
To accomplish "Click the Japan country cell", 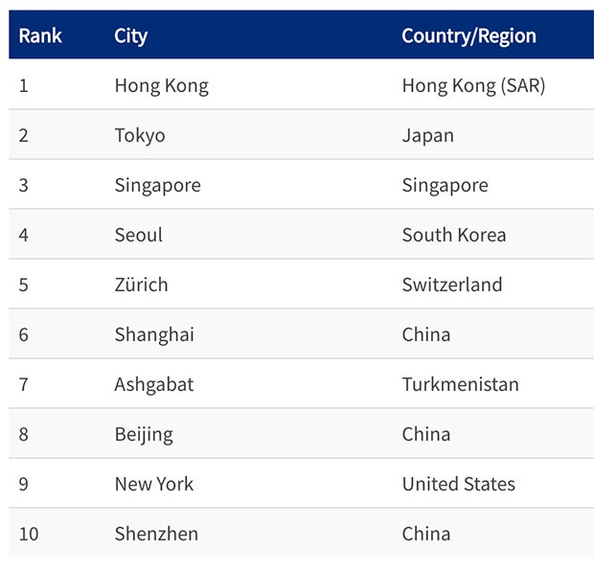I will coord(427,136).
